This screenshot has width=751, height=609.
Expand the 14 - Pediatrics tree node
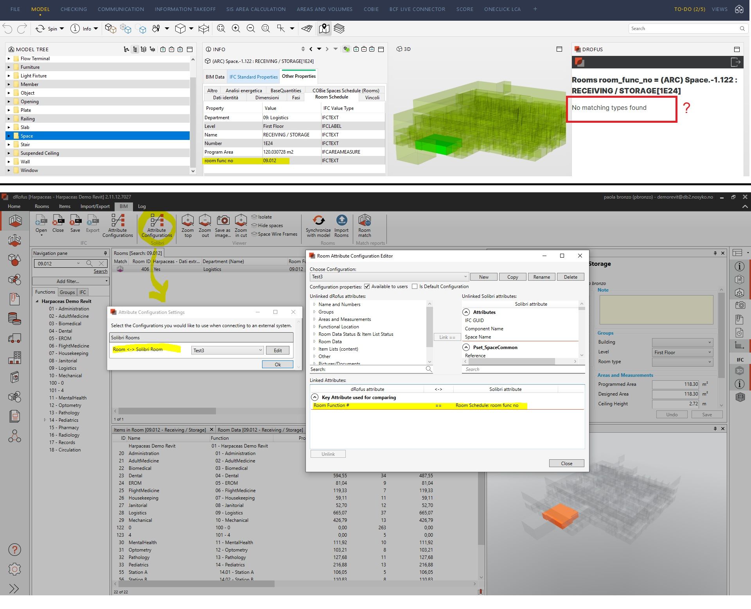pyautogui.click(x=45, y=420)
